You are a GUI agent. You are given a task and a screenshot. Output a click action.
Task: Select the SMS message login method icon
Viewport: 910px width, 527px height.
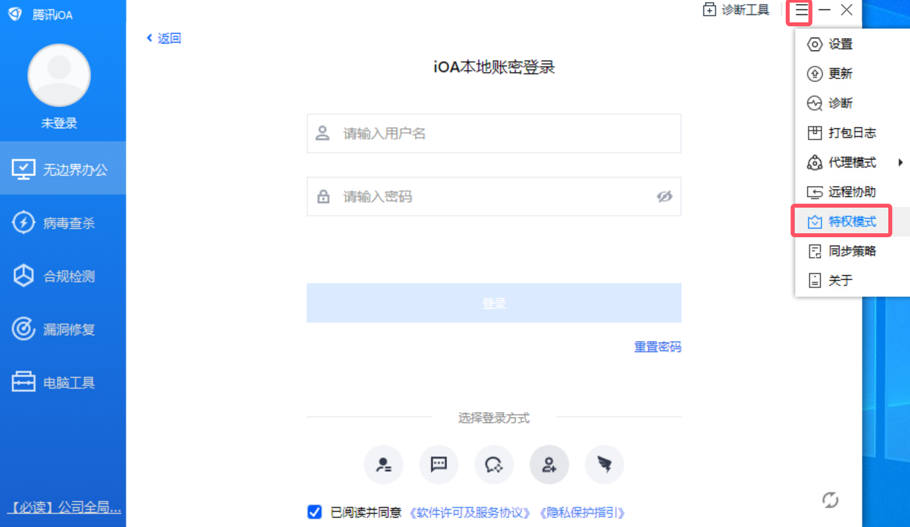[x=439, y=465]
